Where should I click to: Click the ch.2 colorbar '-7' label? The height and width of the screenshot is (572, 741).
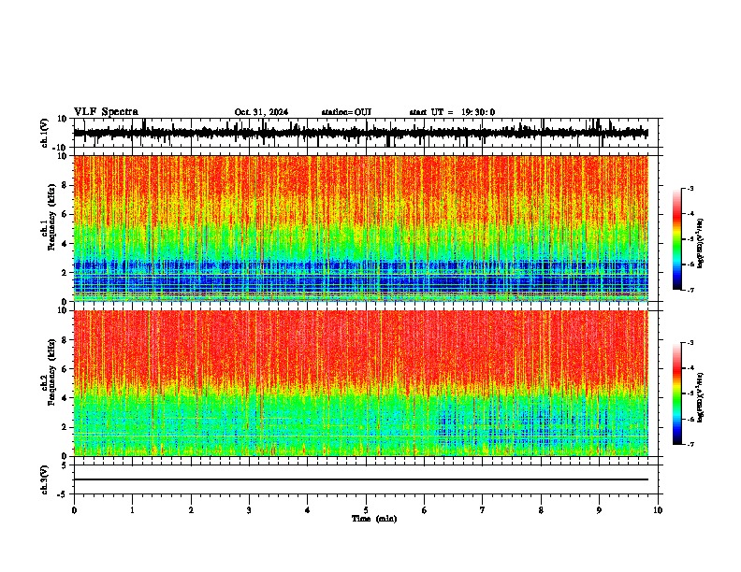[x=690, y=444]
